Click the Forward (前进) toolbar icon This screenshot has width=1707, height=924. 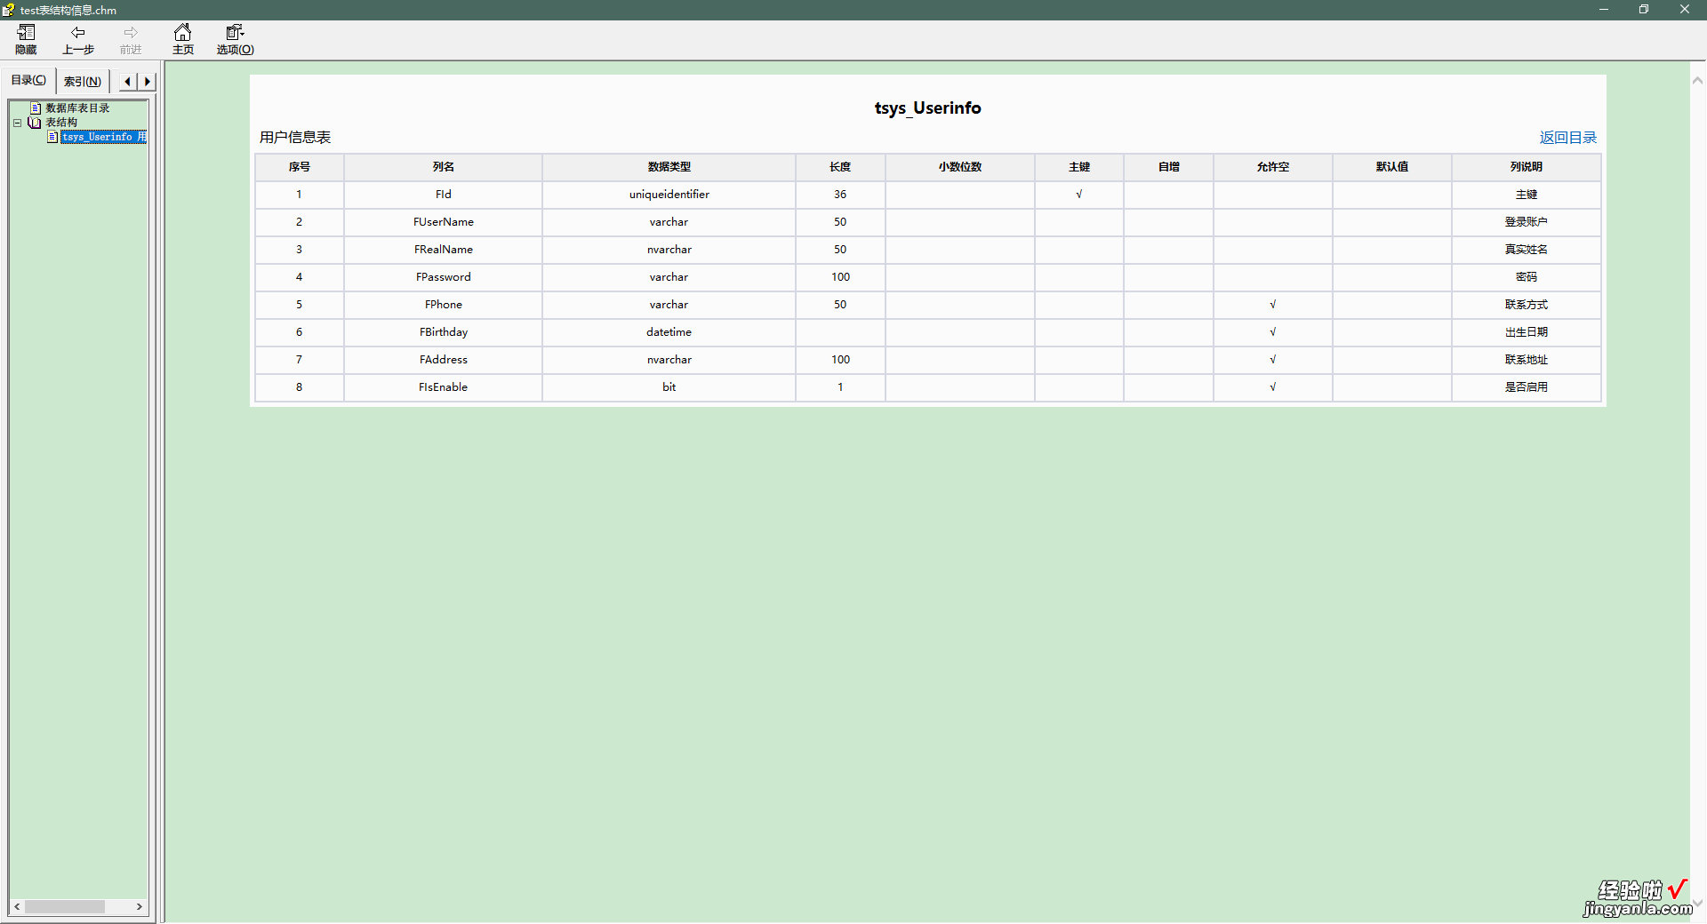(x=131, y=40)
